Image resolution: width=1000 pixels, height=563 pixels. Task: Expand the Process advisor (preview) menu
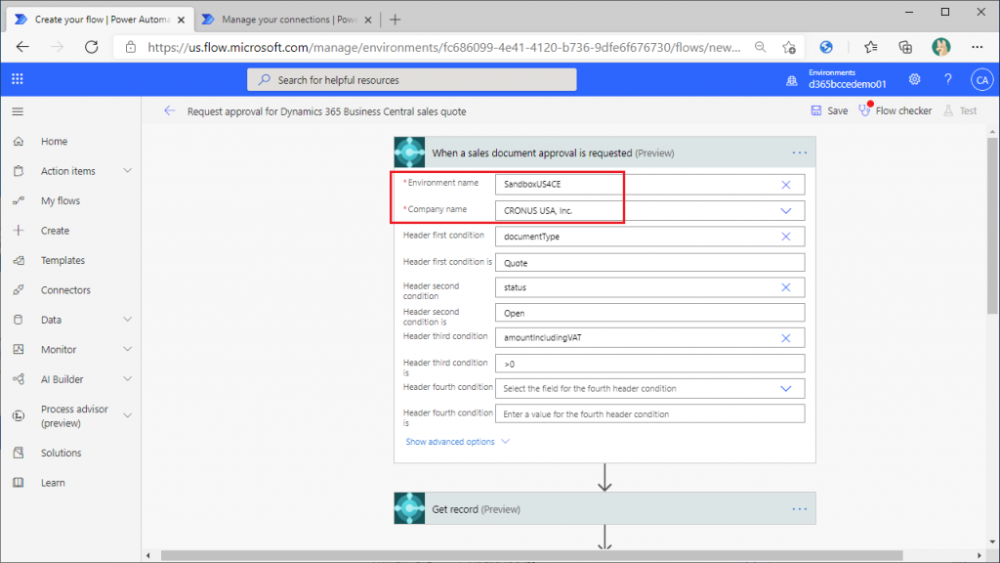click(128, 415)
